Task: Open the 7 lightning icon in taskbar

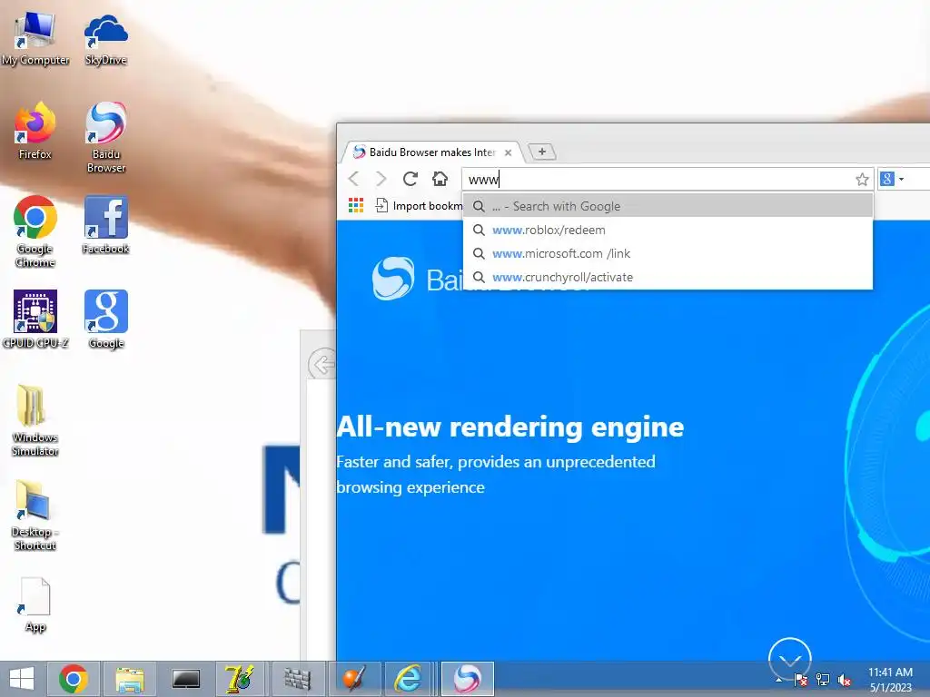Action: pos(241,679)
